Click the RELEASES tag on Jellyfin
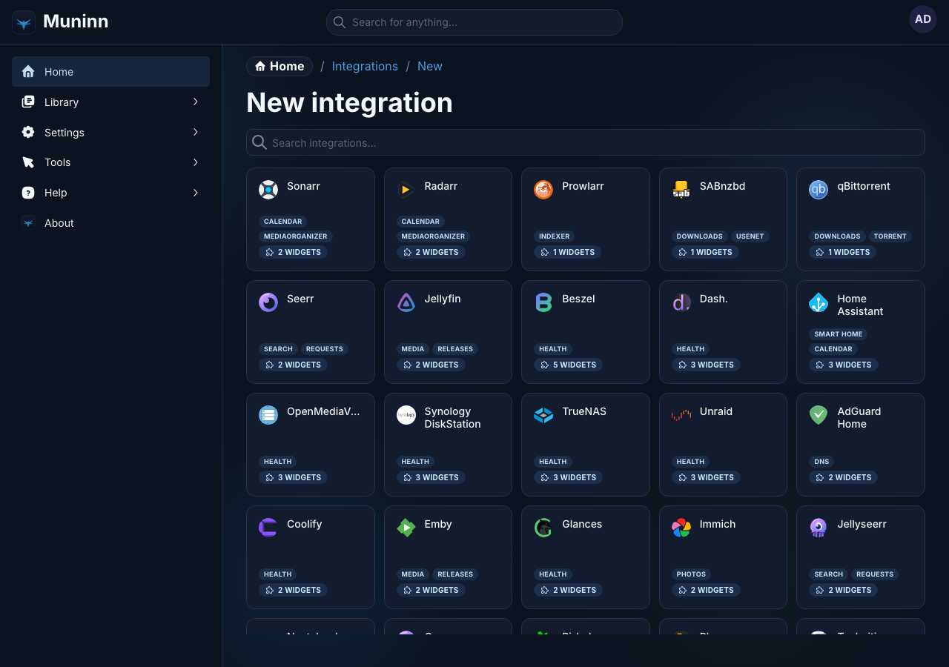This screenshot has height=667, width=949. pos(455,349)
